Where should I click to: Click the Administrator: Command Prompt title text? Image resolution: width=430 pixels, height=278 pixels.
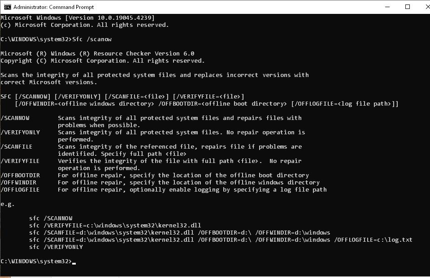pyautogui.click(x=53, y=7)
